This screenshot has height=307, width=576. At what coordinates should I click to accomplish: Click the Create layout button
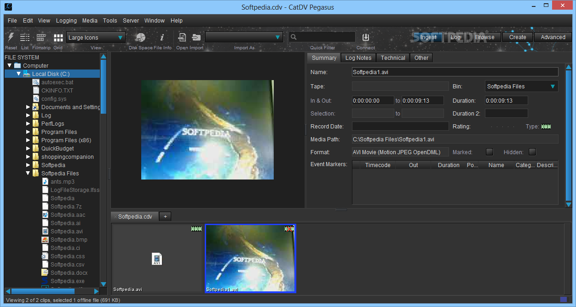[518, 37]
